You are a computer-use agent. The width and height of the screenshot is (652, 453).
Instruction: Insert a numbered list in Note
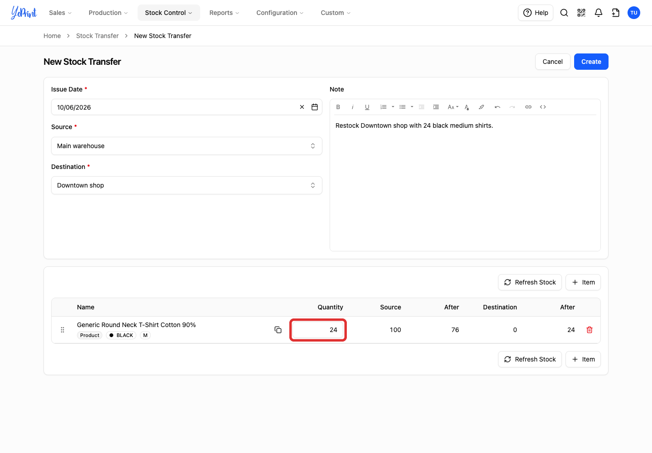384,107
